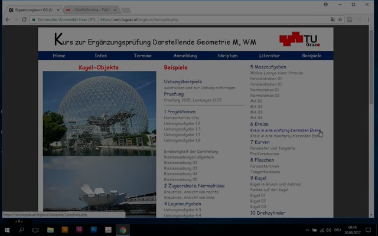Click the browser back arrow button
The image size is (378, 236).
[x=6, y=19]
